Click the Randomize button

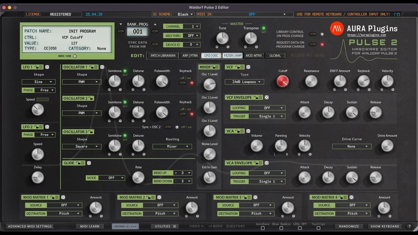point(349,226)
